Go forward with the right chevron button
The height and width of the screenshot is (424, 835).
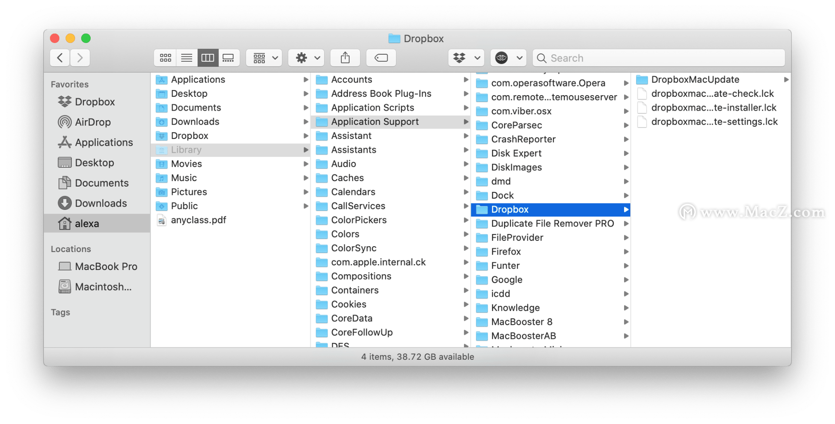(x=80, y=58)
